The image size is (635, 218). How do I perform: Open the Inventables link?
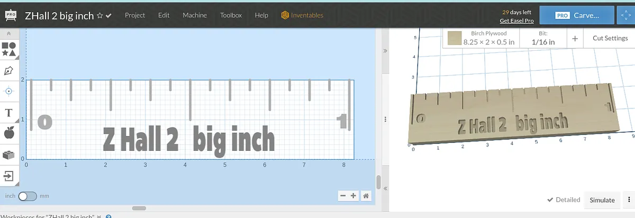302,15
